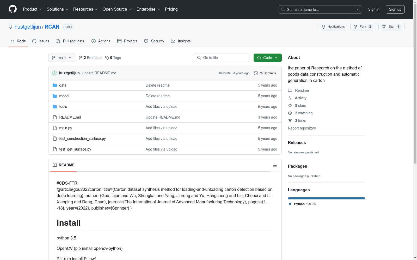
Task: Click the eye icon beside 2 watching
Action: tap(290, 113)
